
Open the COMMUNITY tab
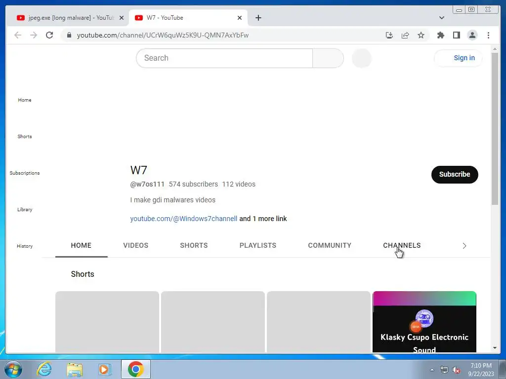click(x=330, y=245)
